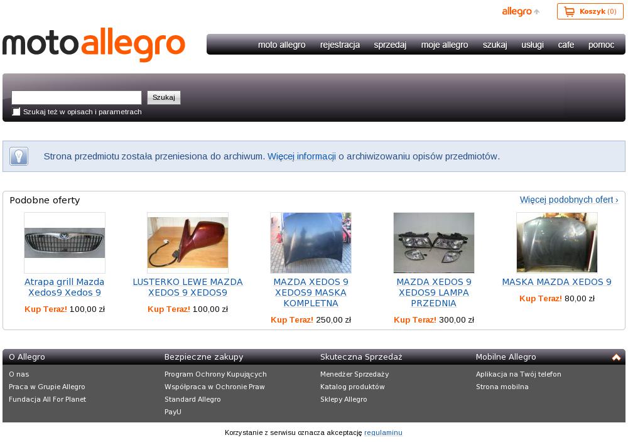The height and width of the screenshot is (445, 628).
Task: Open the 'szukaj' menu item
Action: pyautogui.click(x=495, y=45)
